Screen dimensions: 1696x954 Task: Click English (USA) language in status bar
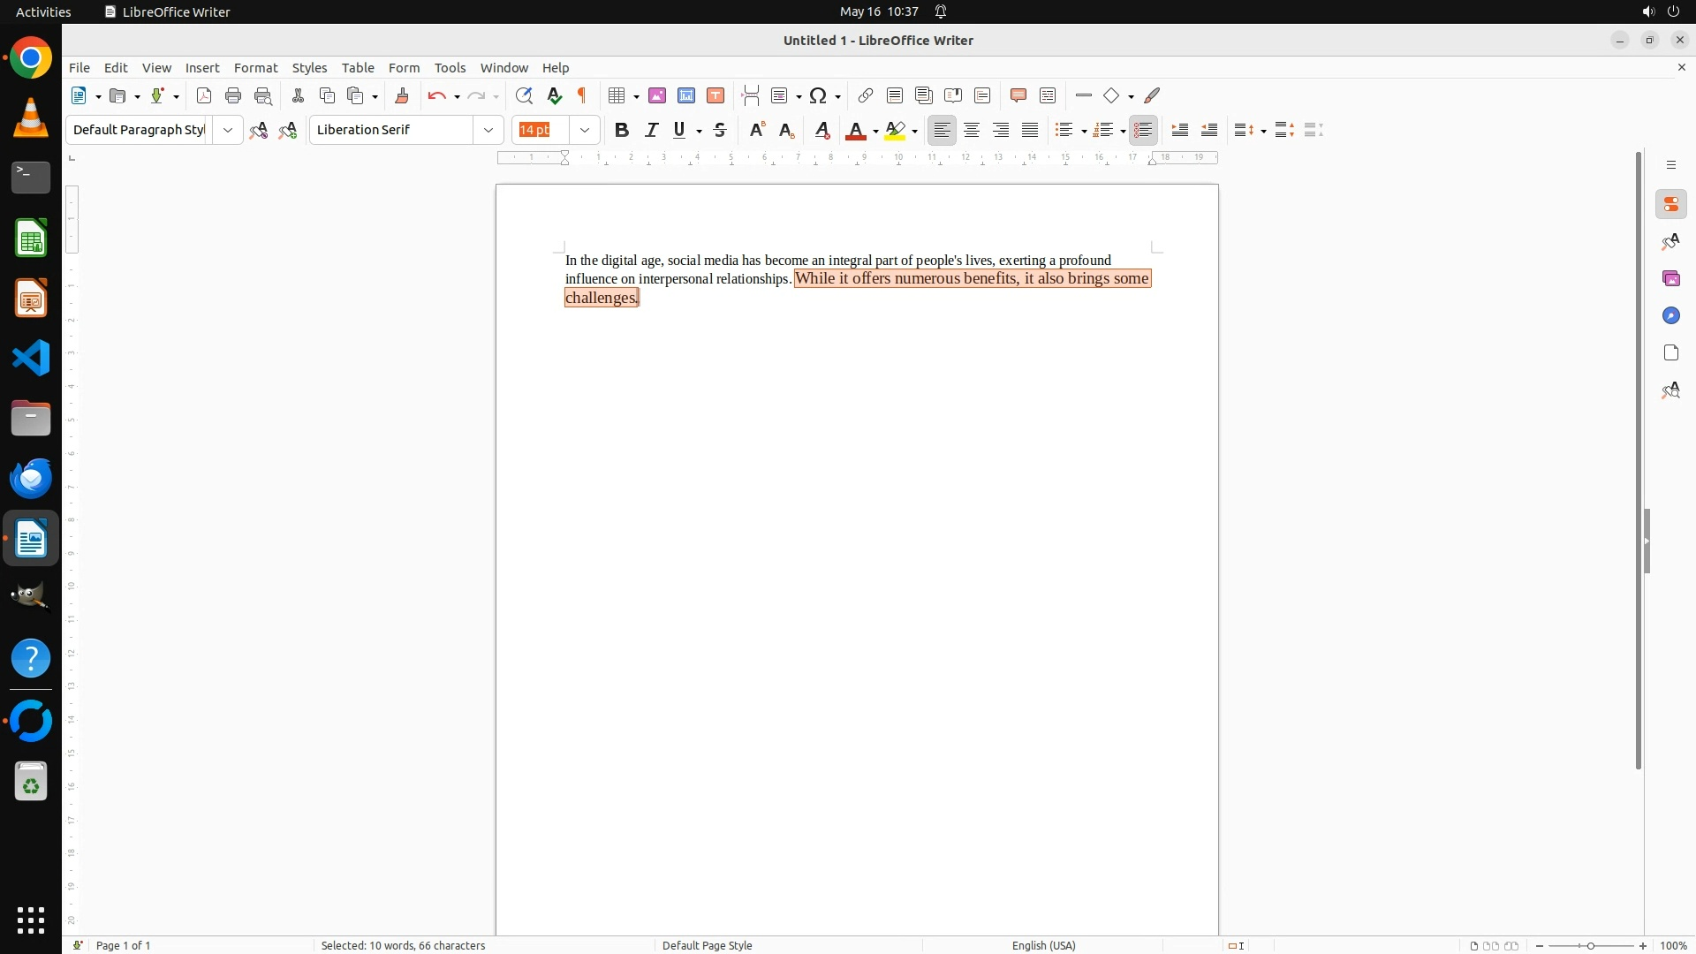(x=1043, y=945)
